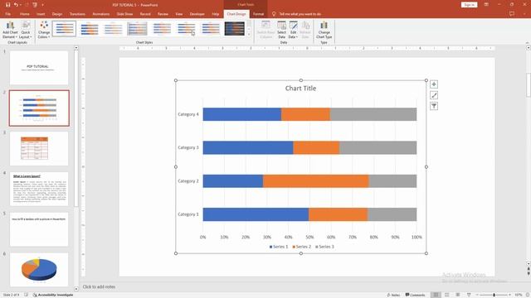Apply the second chart style in gallery
Screen dimensions: 531x298
point(89,28)
